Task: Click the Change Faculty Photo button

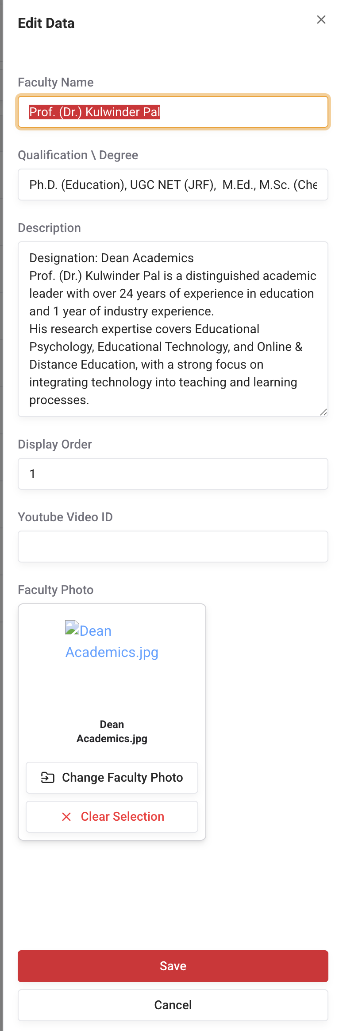Action: coord(112,777)
